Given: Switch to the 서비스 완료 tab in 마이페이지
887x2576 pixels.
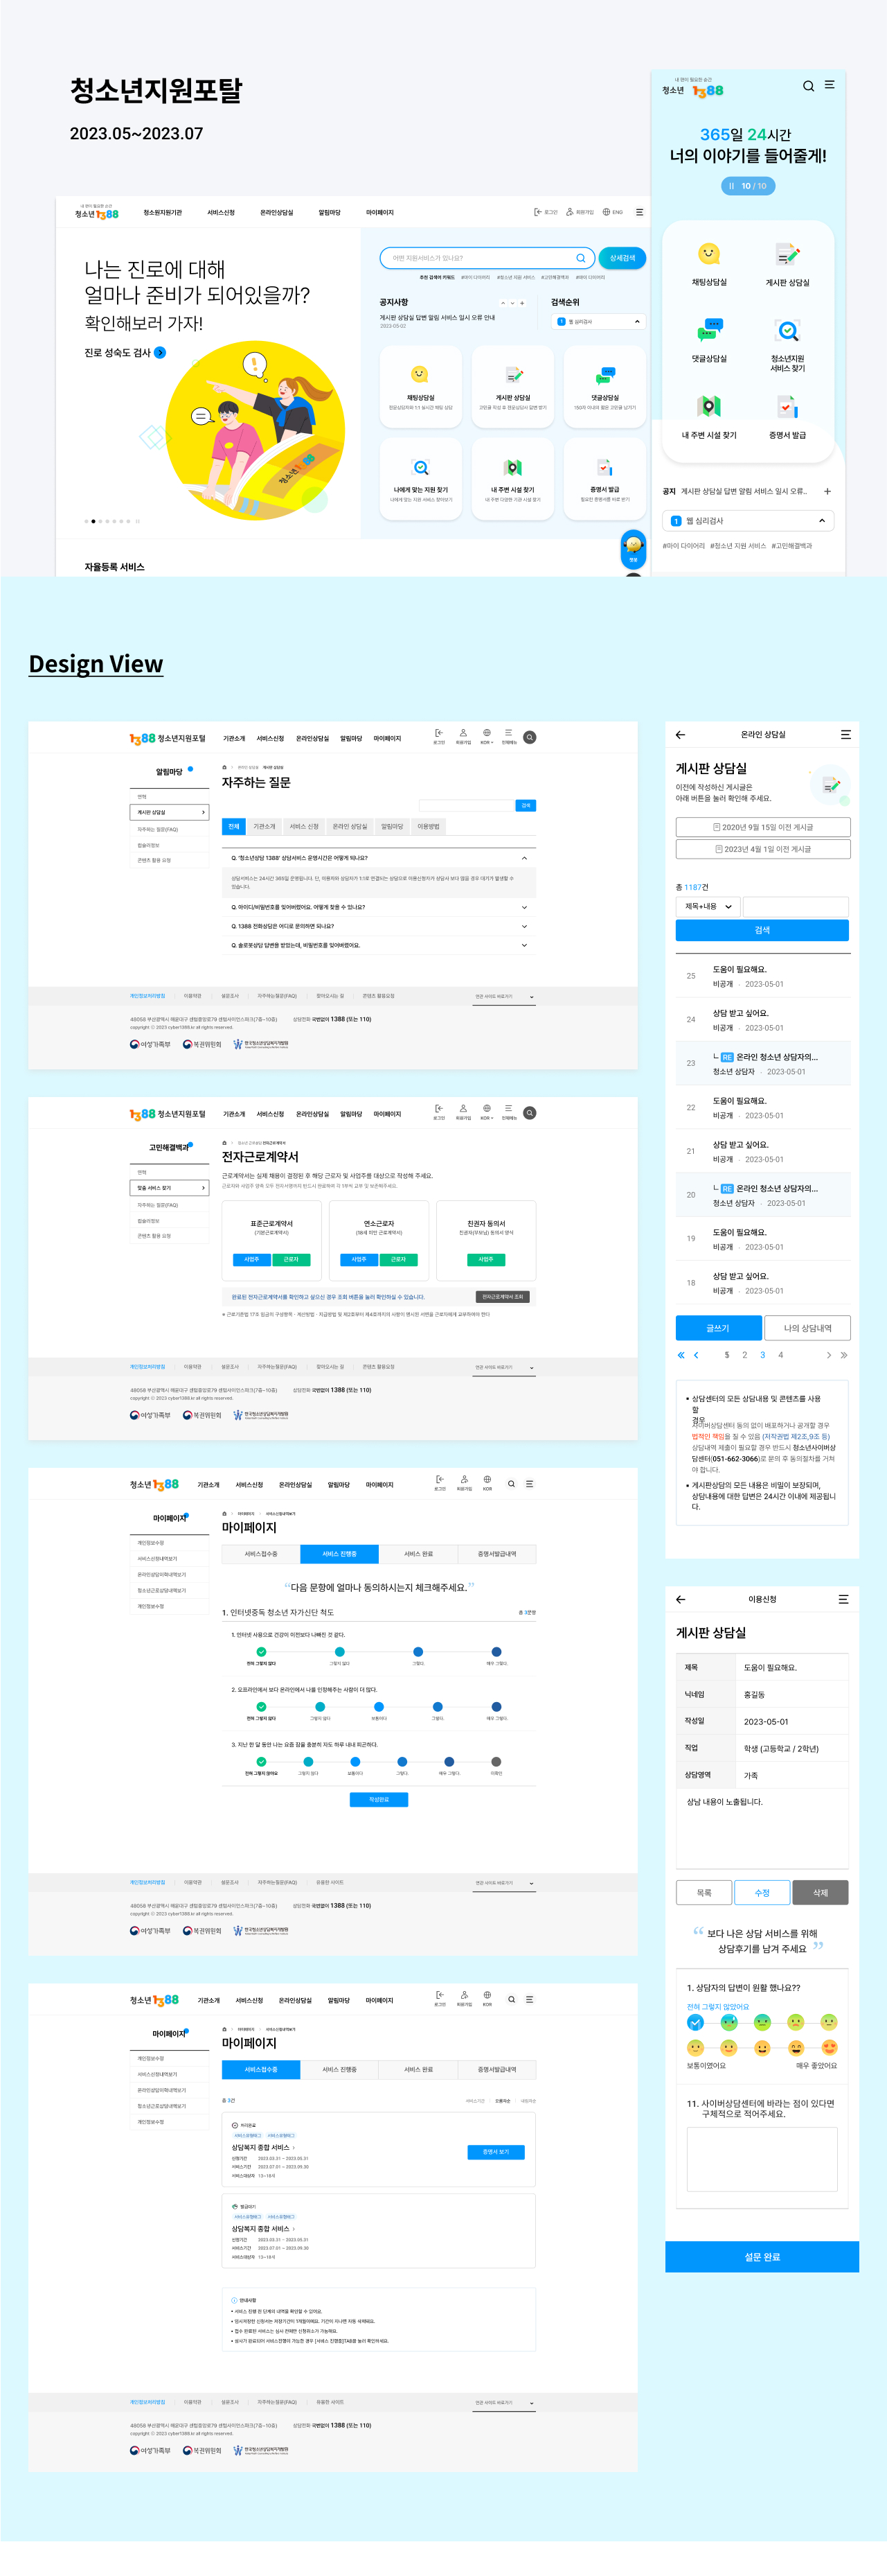Looking at the screenshot, I should click(x=418, y=1554).
